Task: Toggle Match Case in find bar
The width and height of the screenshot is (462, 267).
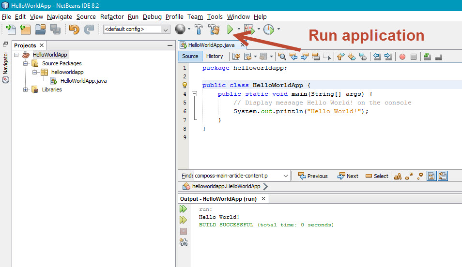Action: [x=398, y=176]
